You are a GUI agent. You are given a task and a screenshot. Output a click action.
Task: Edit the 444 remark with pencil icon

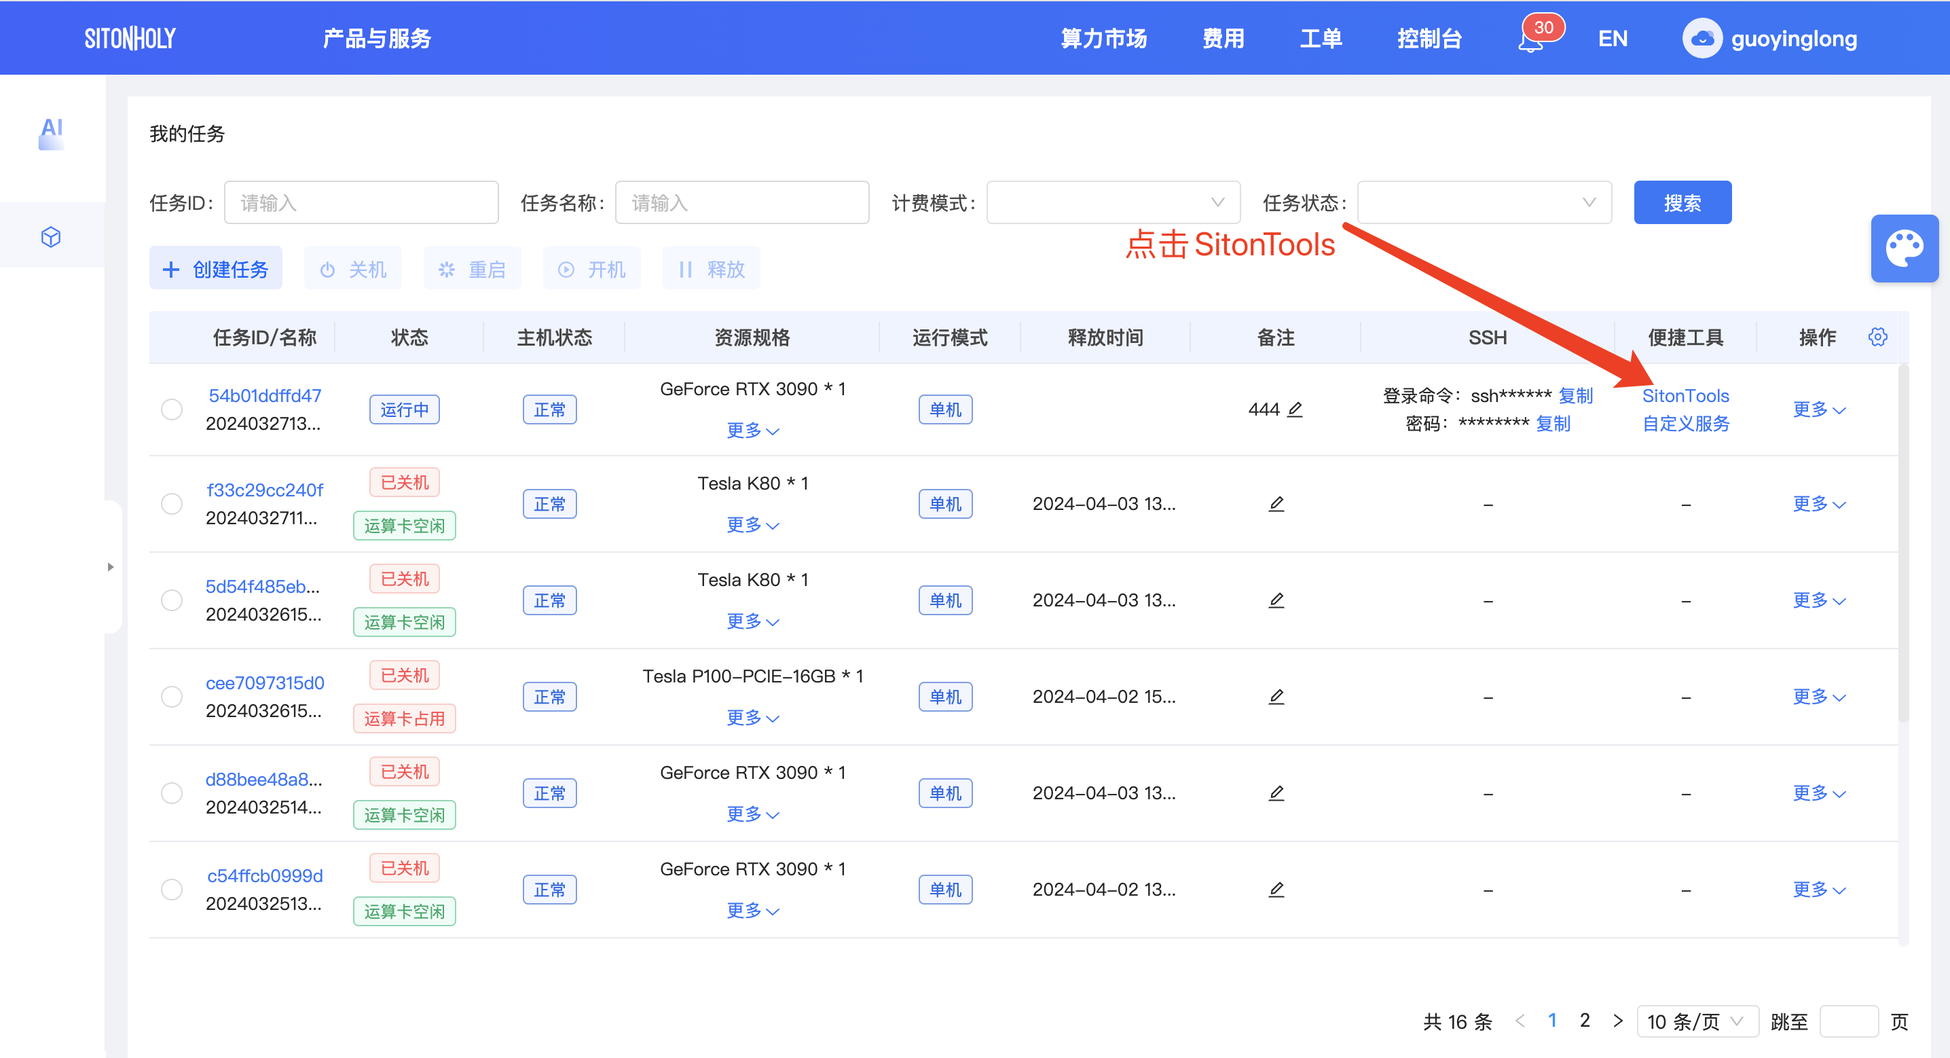[x=1295, y=409]
